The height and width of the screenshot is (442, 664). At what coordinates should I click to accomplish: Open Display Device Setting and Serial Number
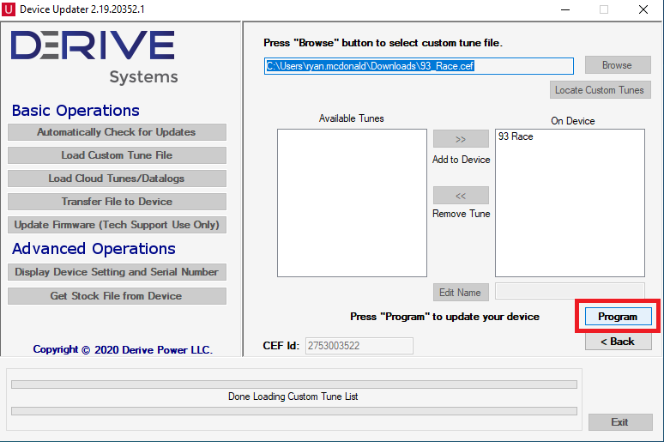click(117, 272)
